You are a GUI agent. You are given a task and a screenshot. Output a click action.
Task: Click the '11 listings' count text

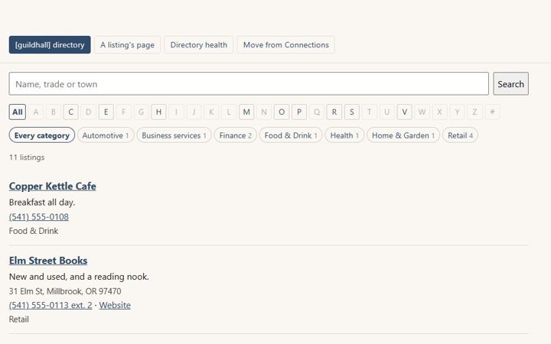(x=27, y=157)
